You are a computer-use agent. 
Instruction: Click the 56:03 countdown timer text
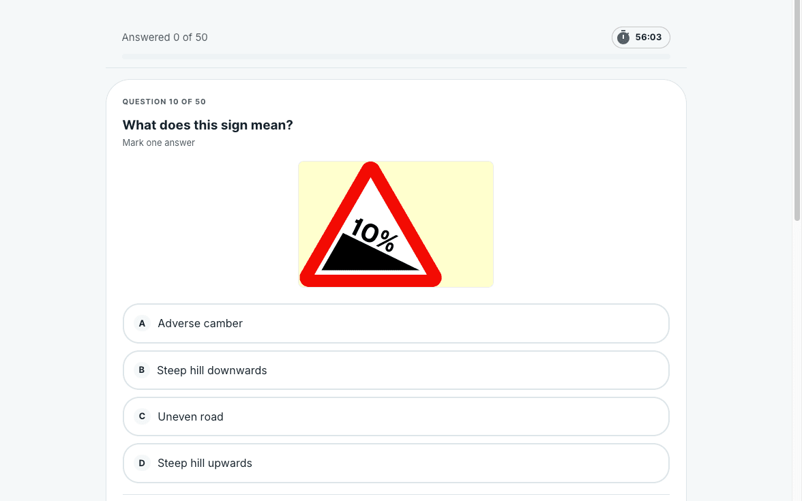(648, 37)
